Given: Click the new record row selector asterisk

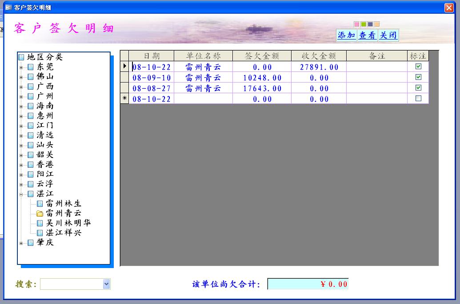Looking at the screenshot, I should [x=125, y=99].
